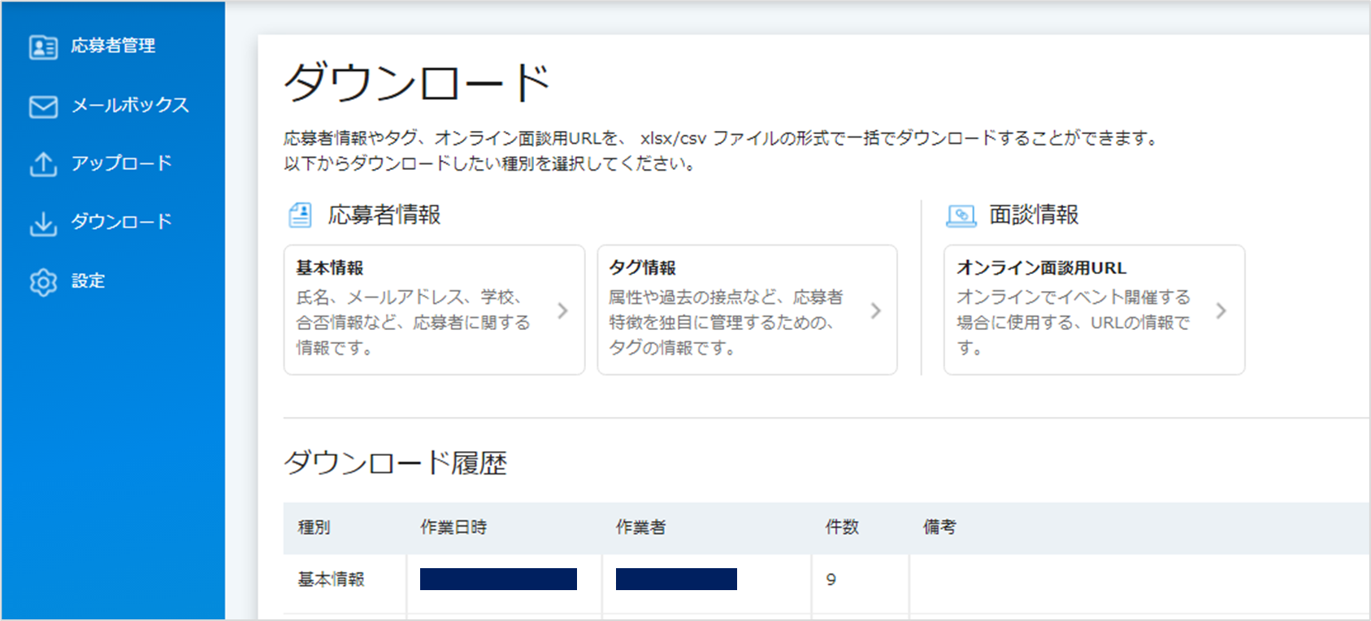The width and height of the screenshot is (1371, 621).
Task: Expand タグ情報 card chevron arrow
Action: point(875,310)
